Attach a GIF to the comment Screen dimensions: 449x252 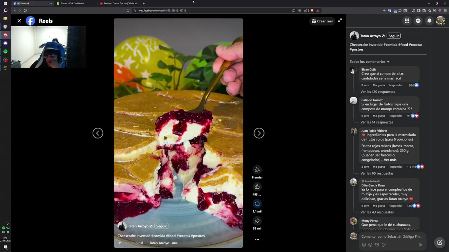click(377, 245)
